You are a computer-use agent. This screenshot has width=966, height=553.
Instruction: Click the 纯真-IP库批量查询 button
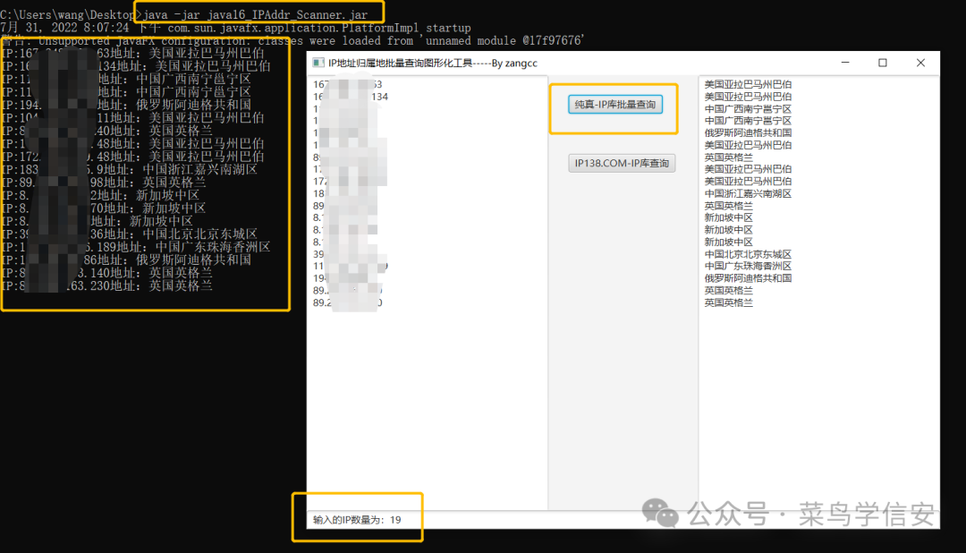tap(614, 104)
